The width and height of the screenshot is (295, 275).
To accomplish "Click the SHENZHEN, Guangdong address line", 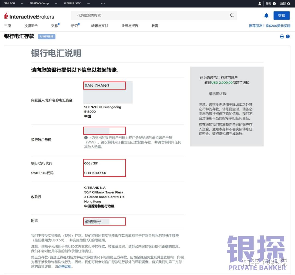I will click(102, 107).
